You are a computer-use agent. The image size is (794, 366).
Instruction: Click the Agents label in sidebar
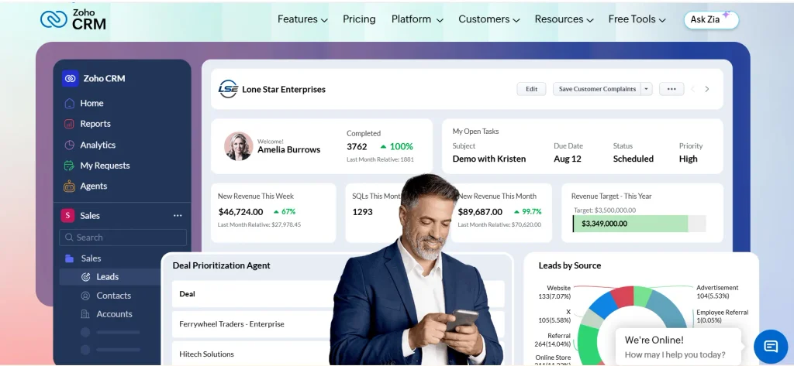(94, 186)
